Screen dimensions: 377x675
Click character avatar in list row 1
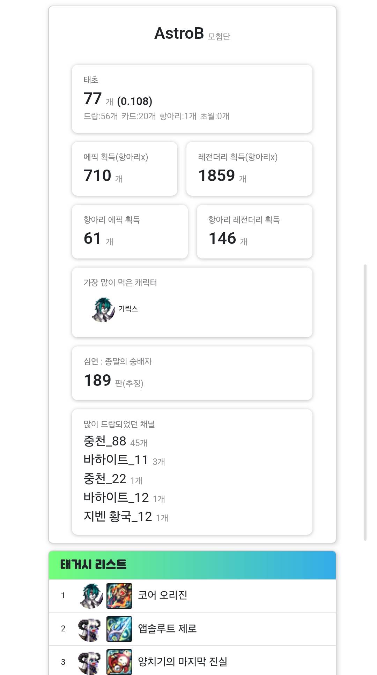click(91, 595)
